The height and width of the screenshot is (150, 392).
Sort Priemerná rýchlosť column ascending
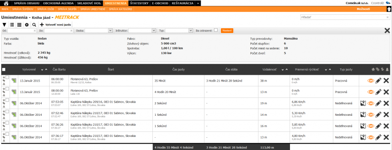pyautogui.click(x=330, y=70)
